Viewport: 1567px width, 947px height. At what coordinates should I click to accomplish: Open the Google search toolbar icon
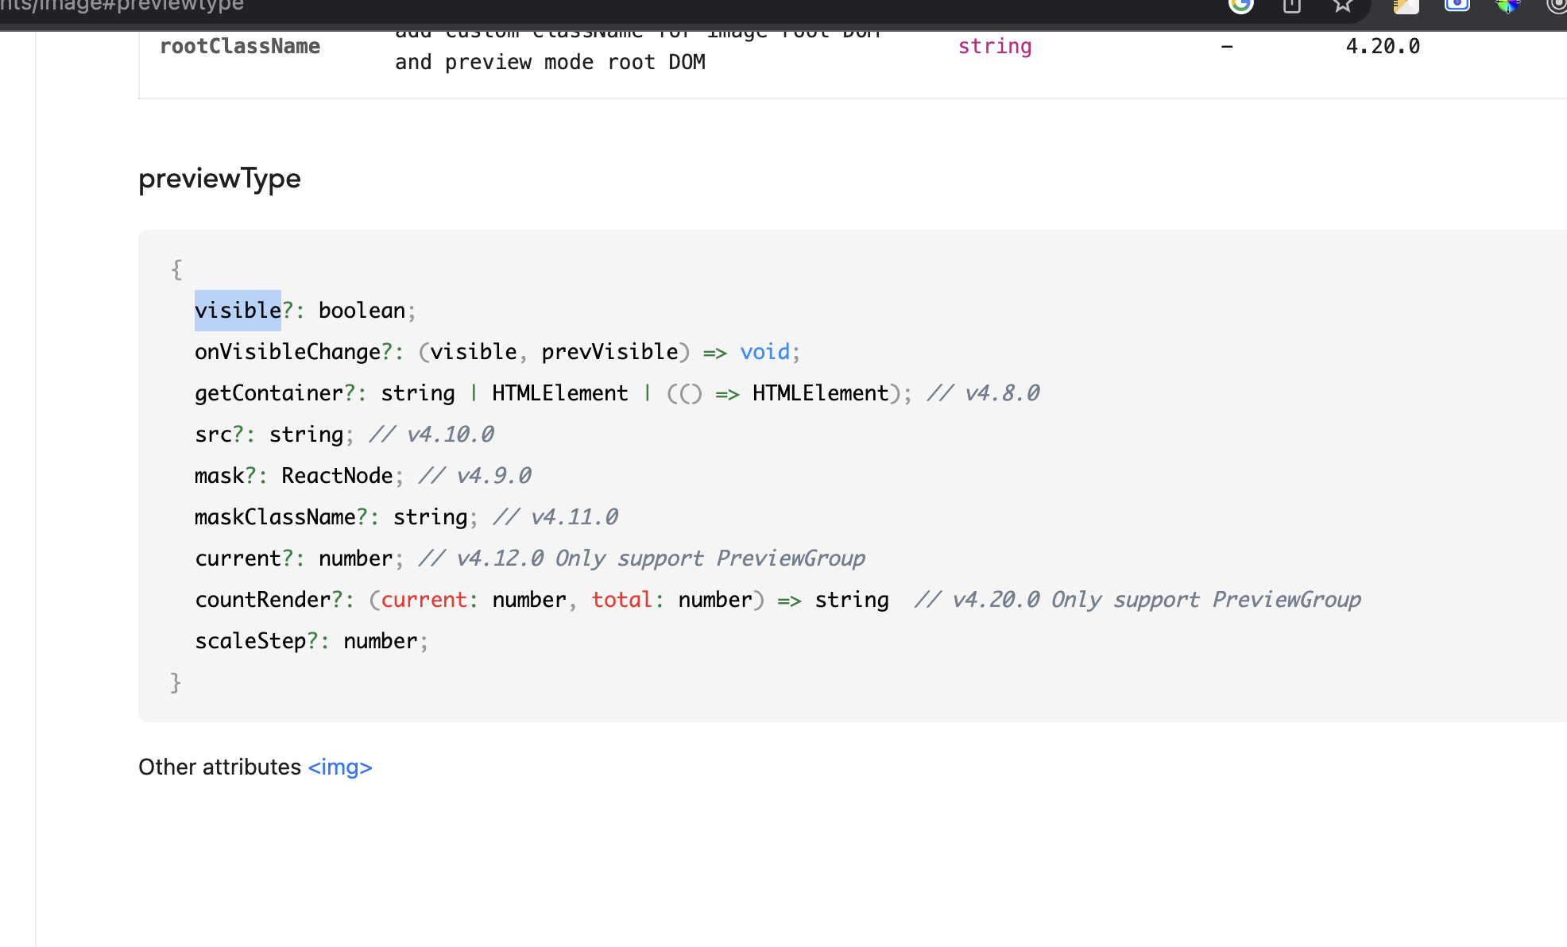(x=1240, y=6)
